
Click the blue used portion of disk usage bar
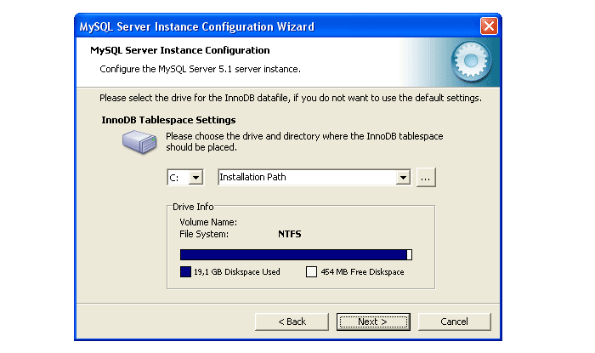293,254
